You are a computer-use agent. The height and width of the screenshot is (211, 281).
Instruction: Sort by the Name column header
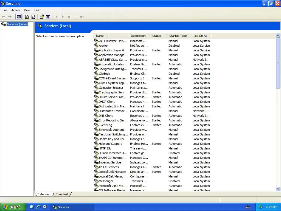(111, 36)
